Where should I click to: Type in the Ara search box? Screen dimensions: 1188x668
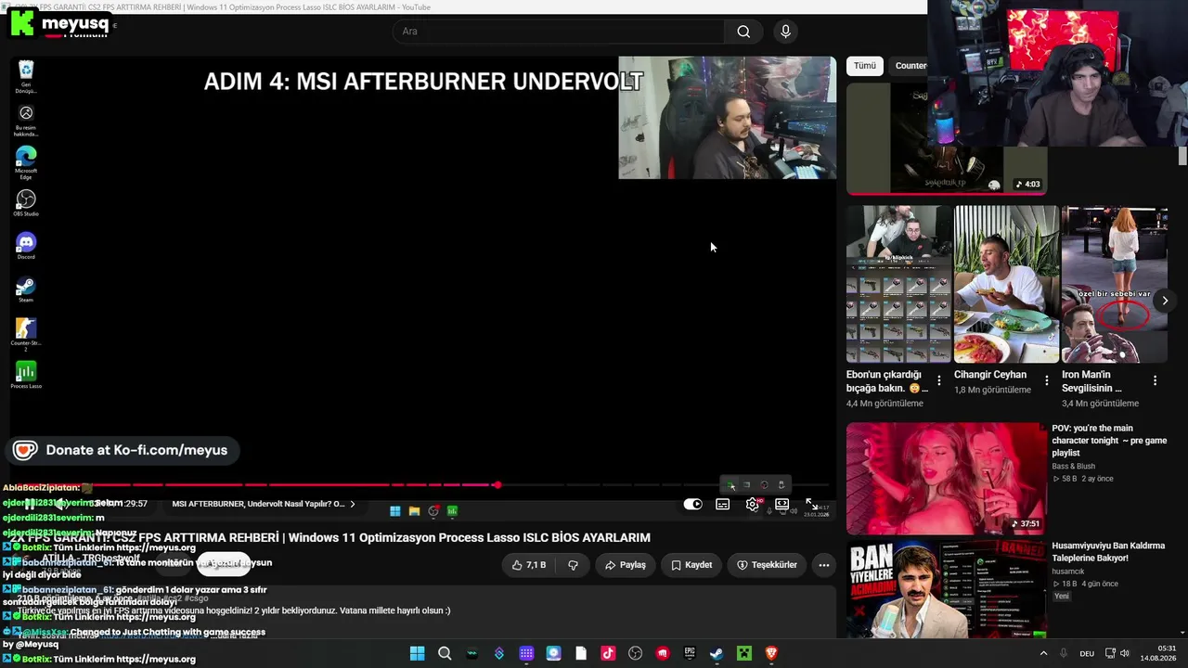click(x=558, y=32)
